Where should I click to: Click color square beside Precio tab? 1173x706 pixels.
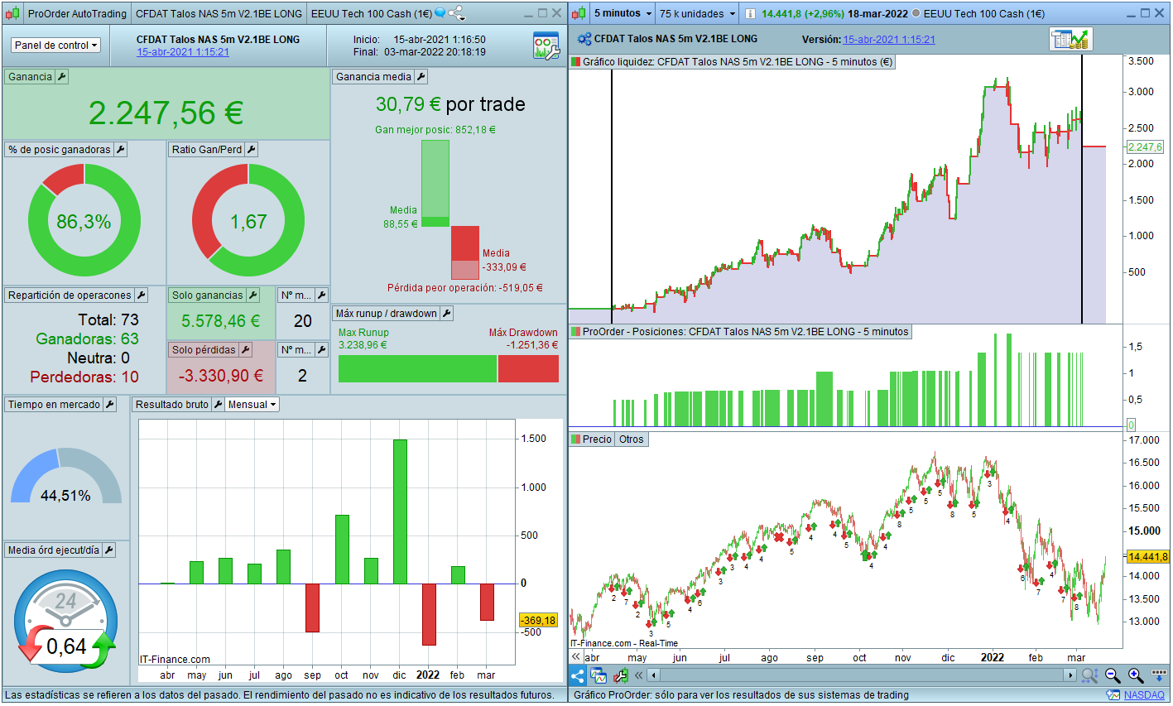tap(575, 439)
